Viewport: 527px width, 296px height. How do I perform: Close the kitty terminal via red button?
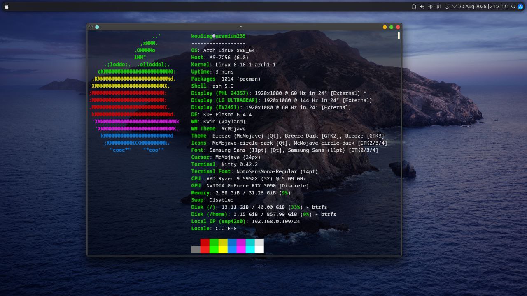coord(398,27)
